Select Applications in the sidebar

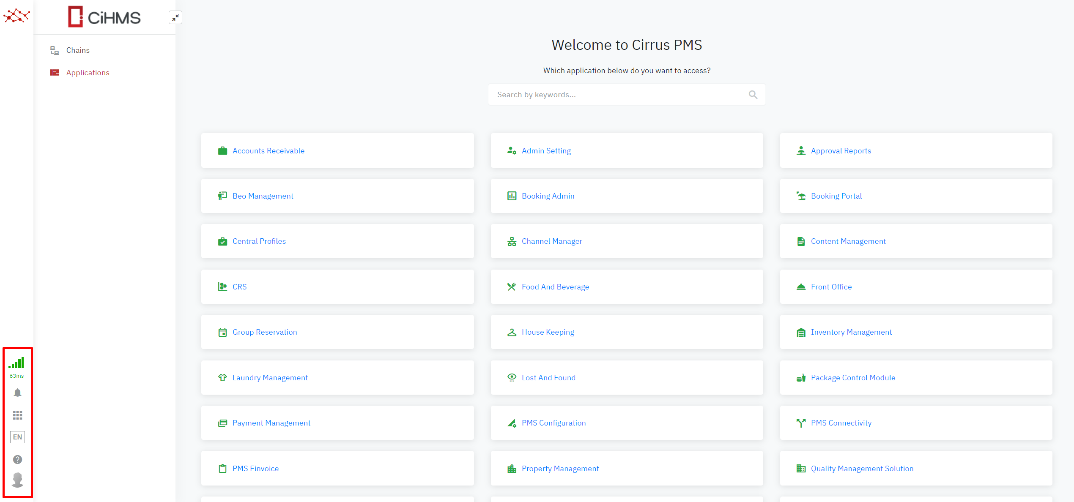(x=88, y=73)
